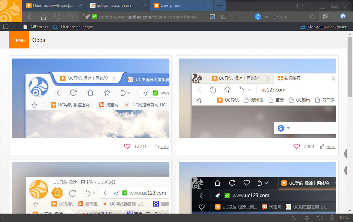Click the page vertical scrollbar thumb
Image resolution: width=353 pixels, height=222 pixels.
tap(350, 67)
